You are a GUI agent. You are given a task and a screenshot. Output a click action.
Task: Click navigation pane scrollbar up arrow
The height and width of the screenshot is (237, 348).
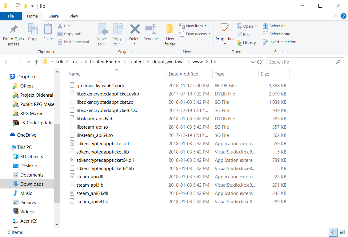[x=57, y=72]
